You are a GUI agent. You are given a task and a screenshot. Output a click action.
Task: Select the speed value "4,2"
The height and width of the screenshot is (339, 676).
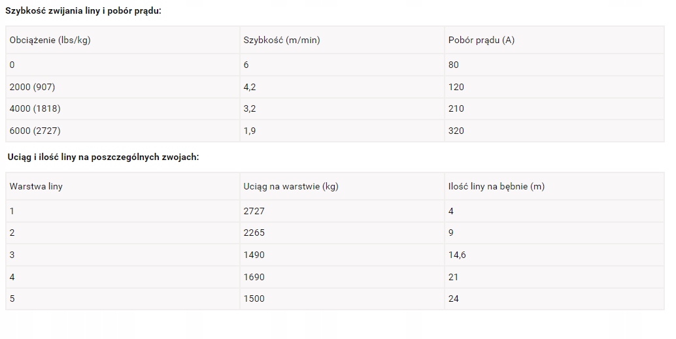(x=250, y=87)
